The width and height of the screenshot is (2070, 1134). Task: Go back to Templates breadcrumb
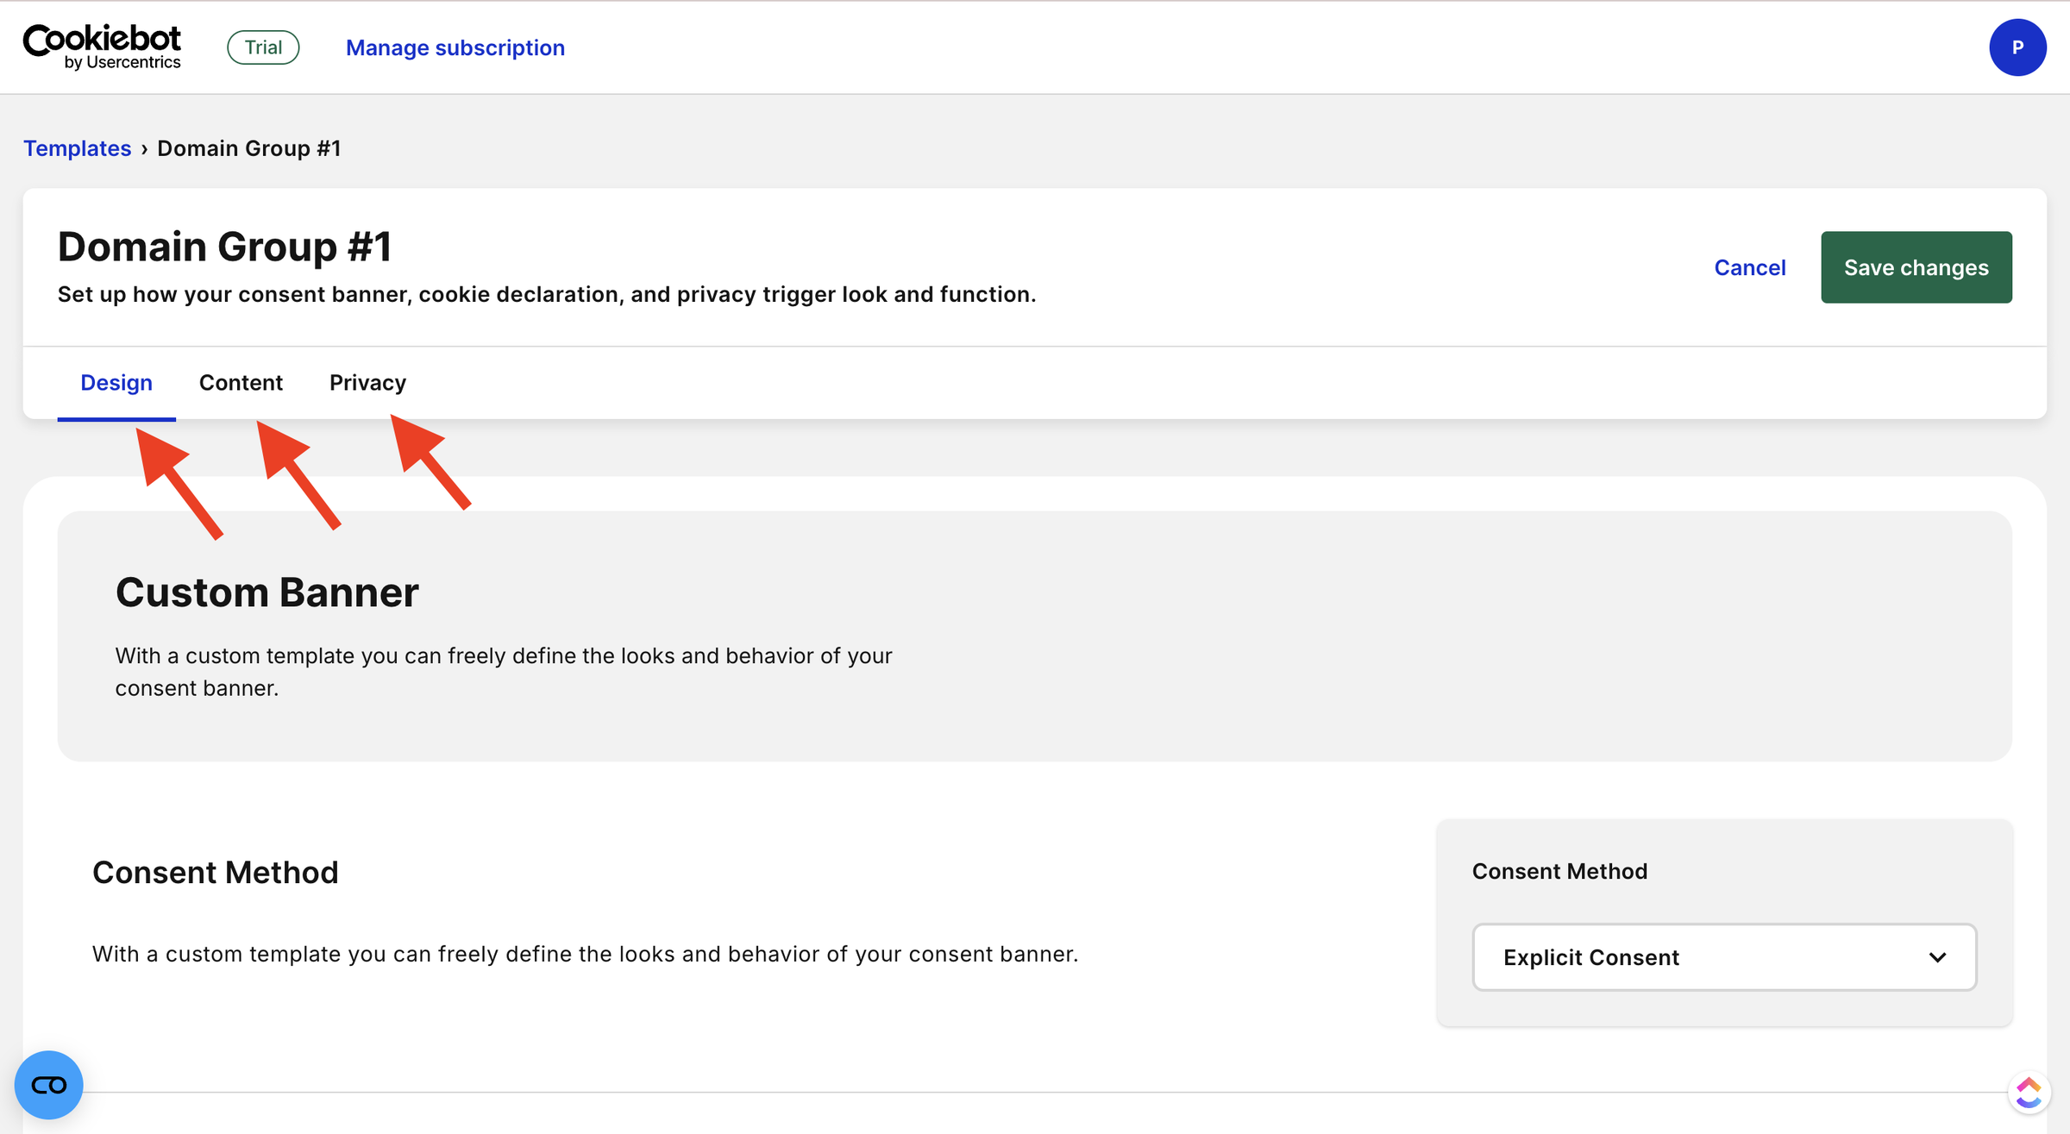point(78,148)
